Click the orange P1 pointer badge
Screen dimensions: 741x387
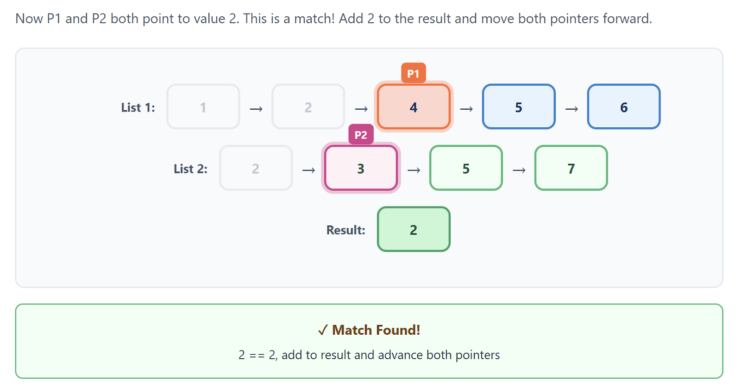click(413, 73)
